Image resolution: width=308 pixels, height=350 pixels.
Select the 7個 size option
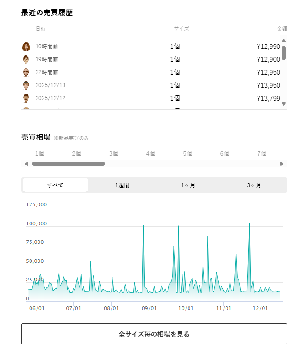[262, 153]
